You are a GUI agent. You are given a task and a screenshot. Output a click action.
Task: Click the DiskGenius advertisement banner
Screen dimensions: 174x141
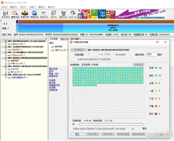click(x=122, y=14)
